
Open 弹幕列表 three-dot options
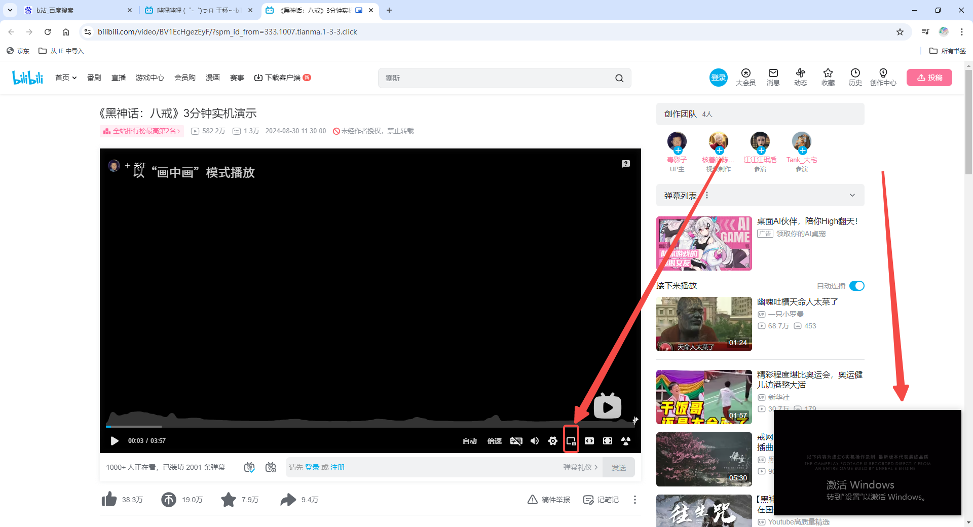point(707,195)
